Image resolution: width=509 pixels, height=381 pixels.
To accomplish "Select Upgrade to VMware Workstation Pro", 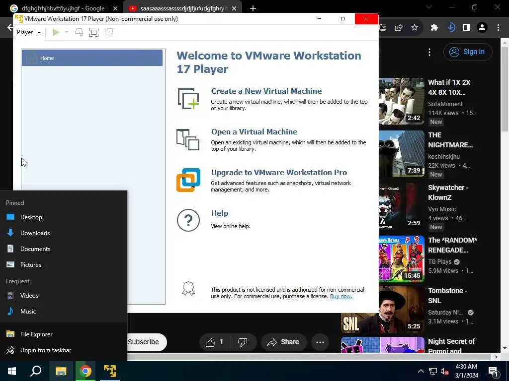I will [279, 172].
